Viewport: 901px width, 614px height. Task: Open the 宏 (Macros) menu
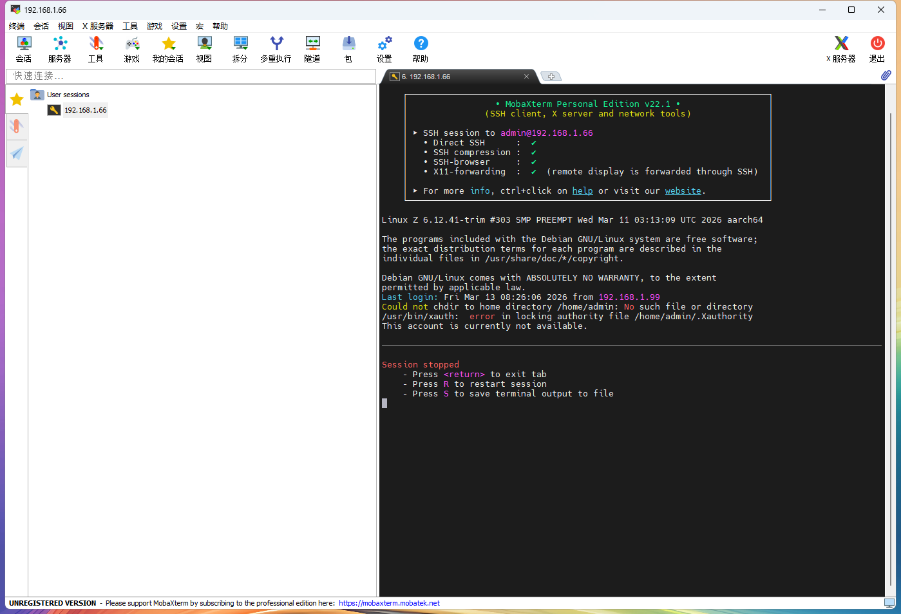click(x=200, y=26)
